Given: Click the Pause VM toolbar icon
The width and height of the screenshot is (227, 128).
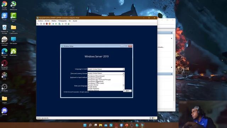Looking at the screenshot, I should (53, 24).
